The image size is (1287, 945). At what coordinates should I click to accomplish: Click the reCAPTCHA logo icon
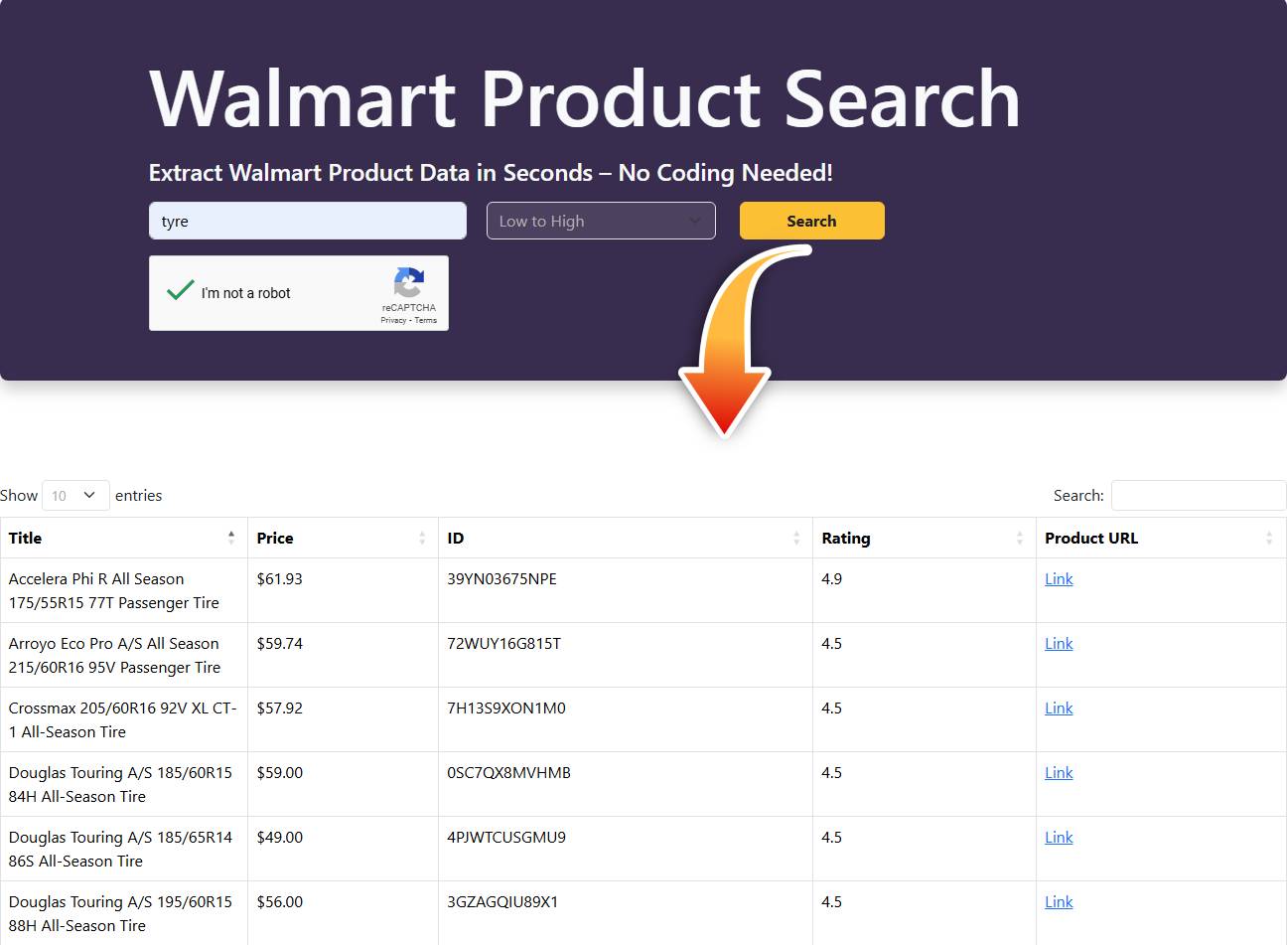[408, 282]
